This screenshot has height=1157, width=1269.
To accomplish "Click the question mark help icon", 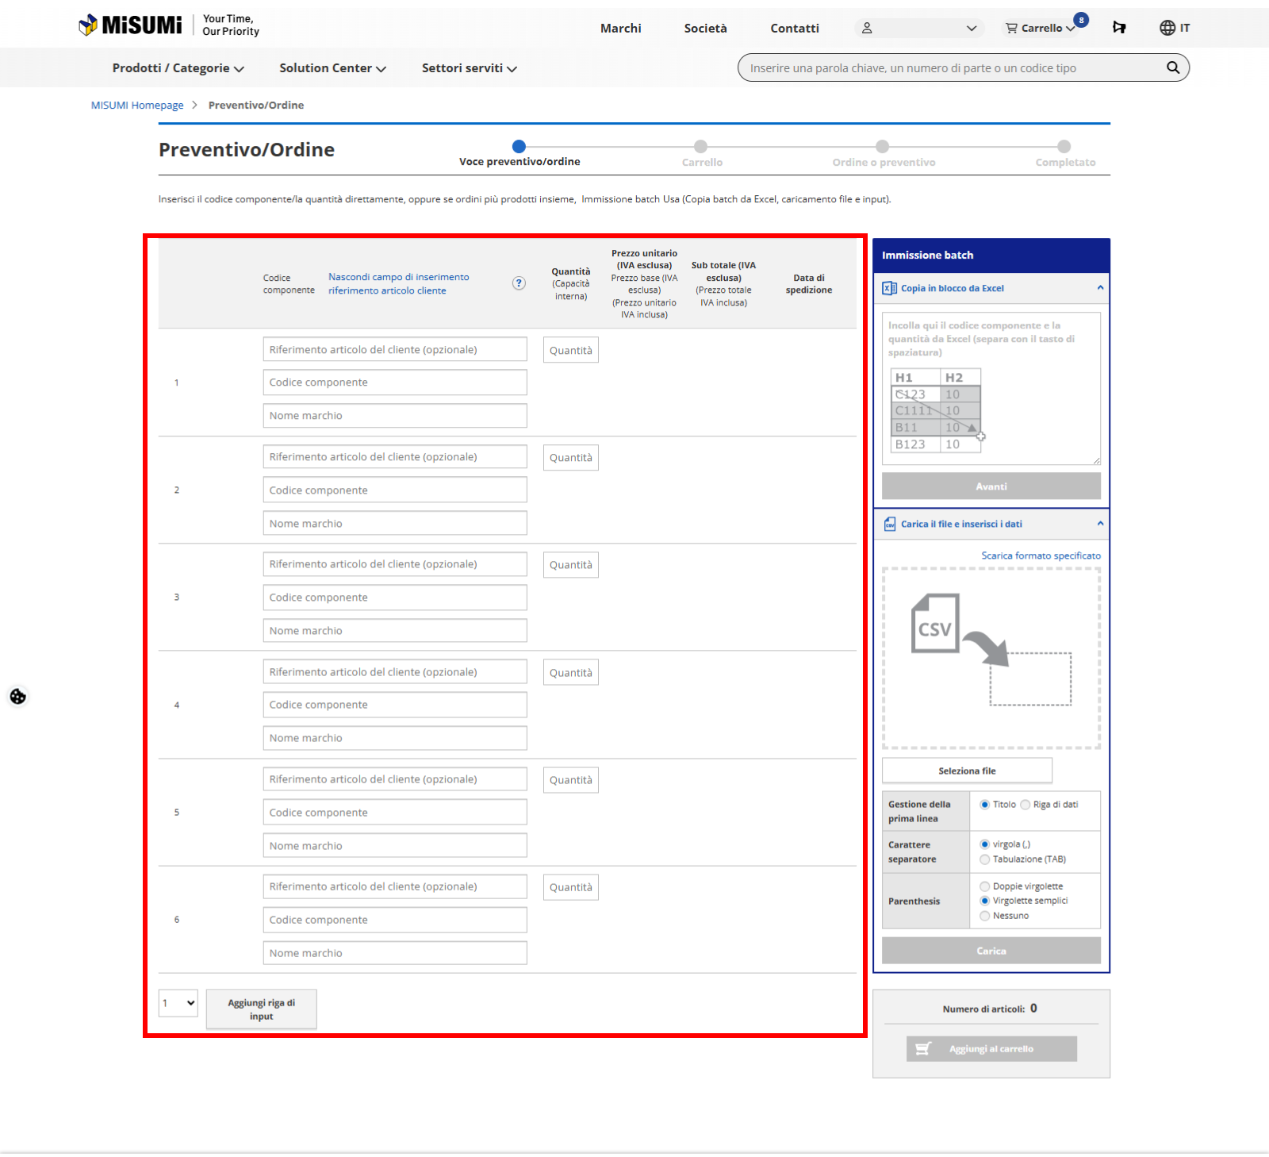I will [x=519, y=283].
